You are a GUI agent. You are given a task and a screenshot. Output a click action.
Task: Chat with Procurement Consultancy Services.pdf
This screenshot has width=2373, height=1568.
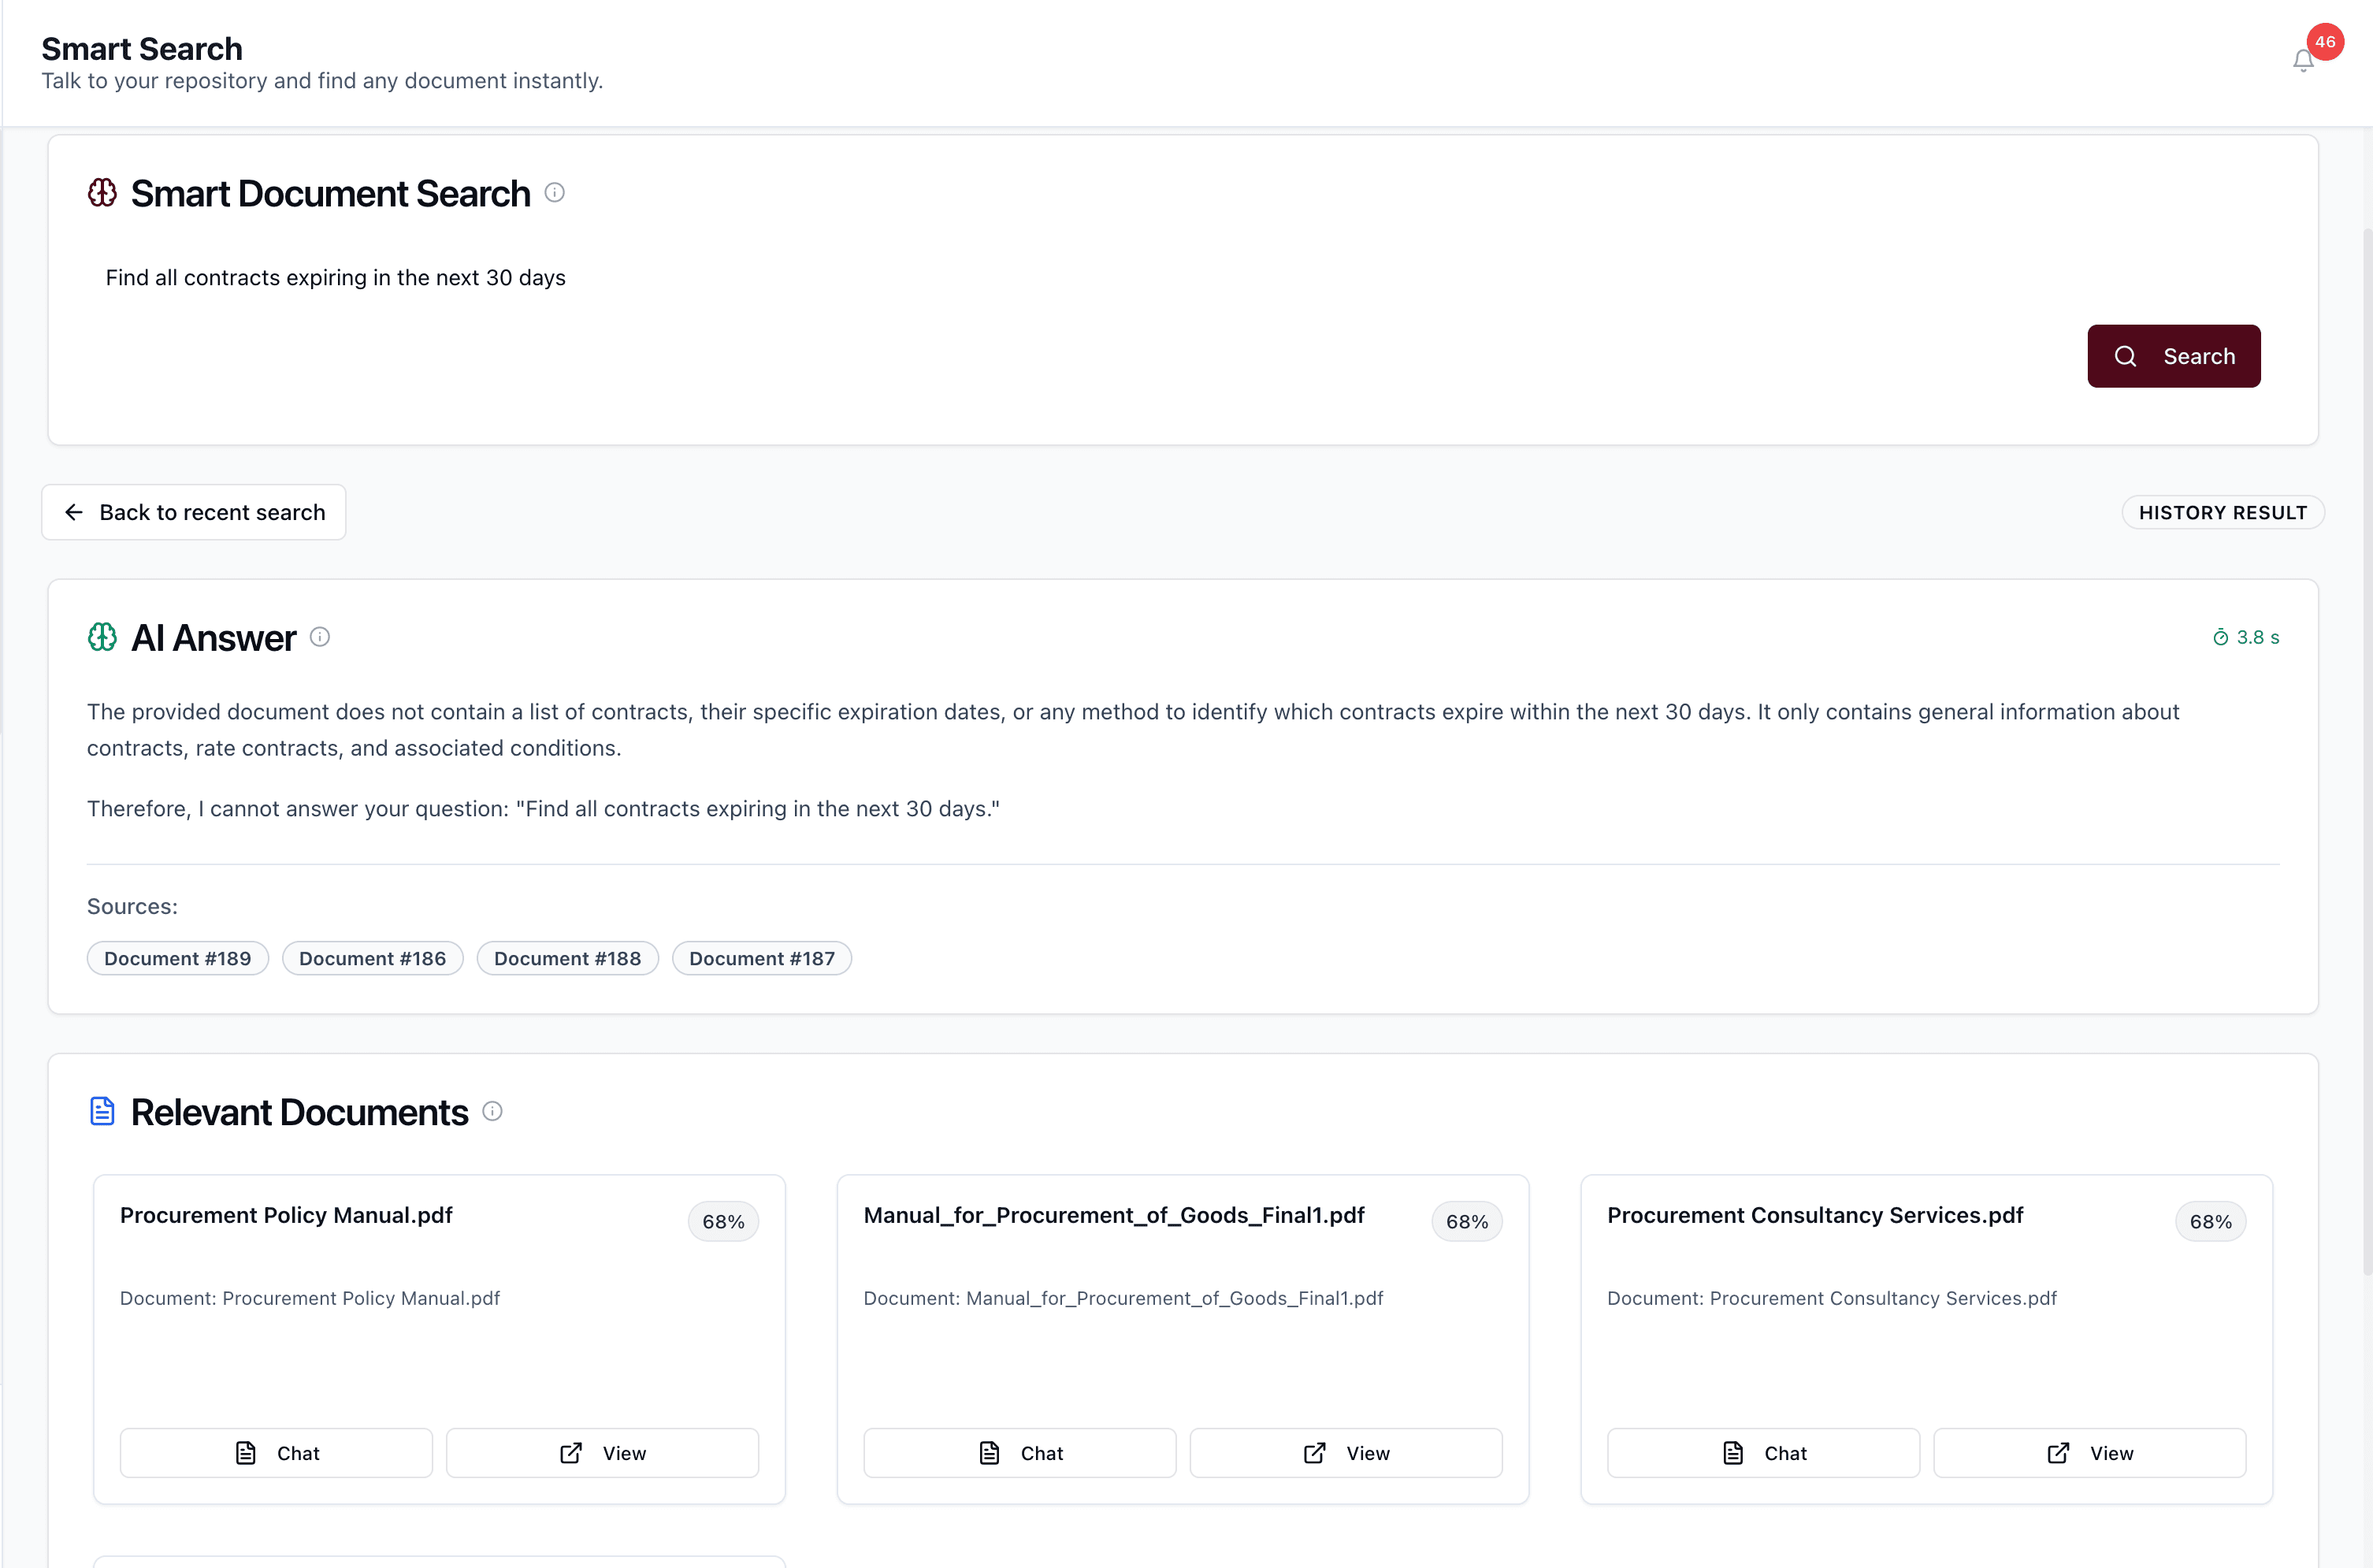point(1763,1453)
